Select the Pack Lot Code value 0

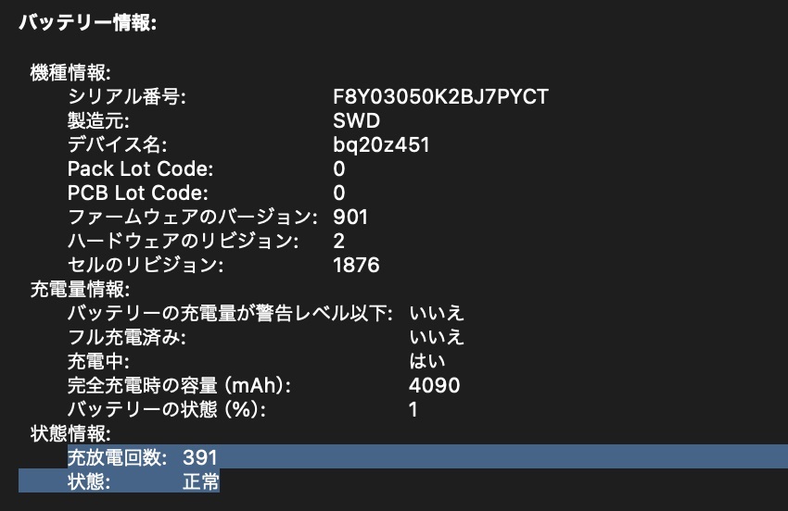pyautogui.click(x=339, y=168)
